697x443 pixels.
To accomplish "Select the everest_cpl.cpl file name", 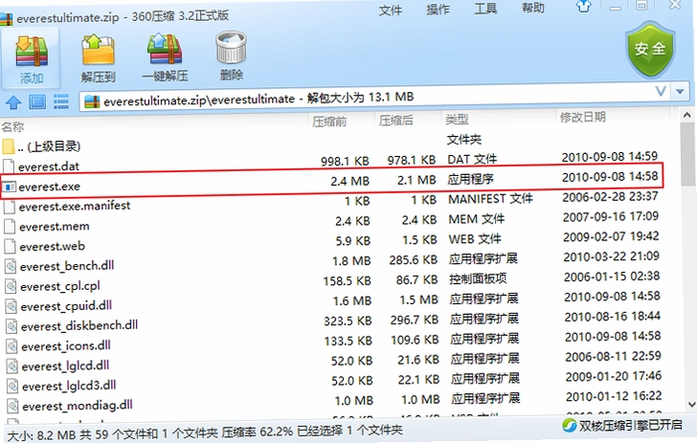I will coord(60,286).
